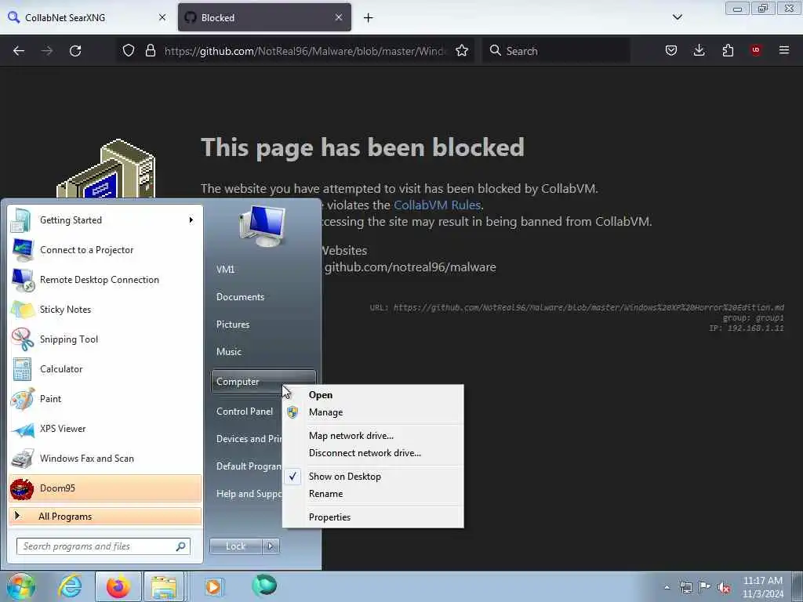803x602 pixels.
Task: Click the uBlock Origin toolbar icon
Action: 755,50
